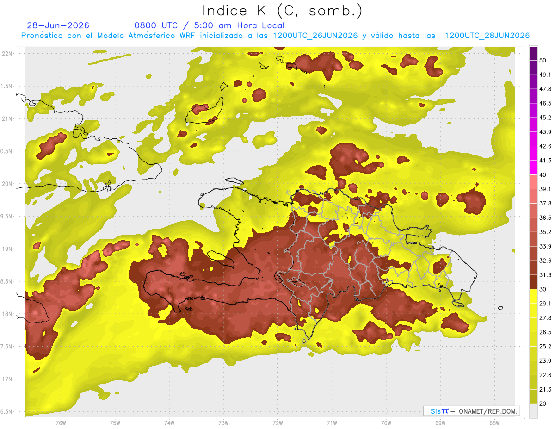555x429 pixels.
Task: Click the colorbar label '31.3'
Action: click(545, 275)
